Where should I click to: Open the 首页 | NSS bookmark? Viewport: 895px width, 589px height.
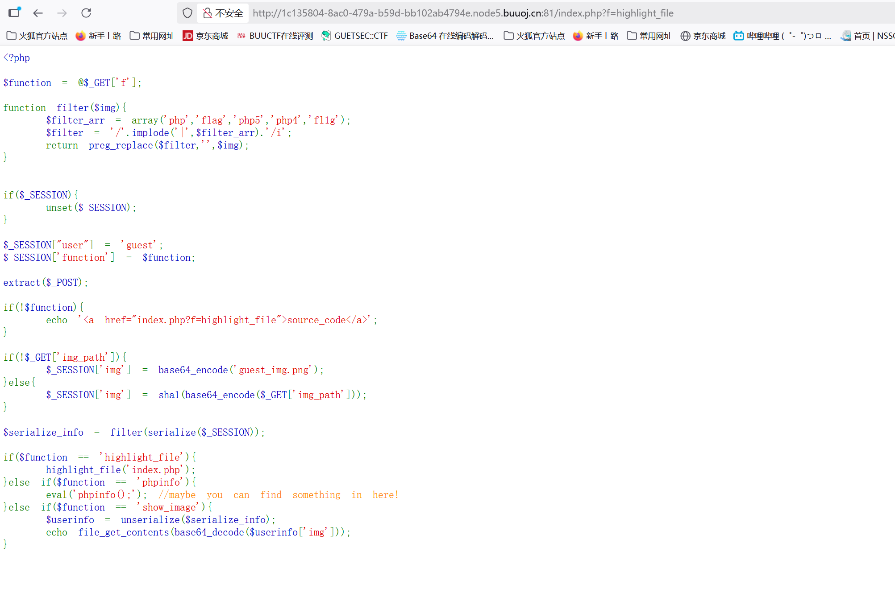[867, 36]
